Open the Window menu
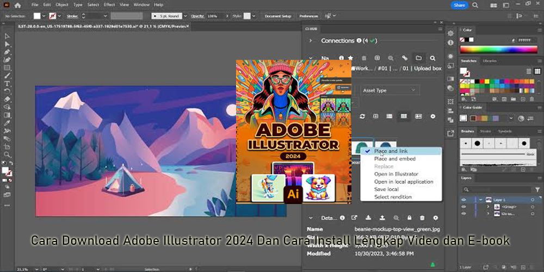 (x=141, y=5)
